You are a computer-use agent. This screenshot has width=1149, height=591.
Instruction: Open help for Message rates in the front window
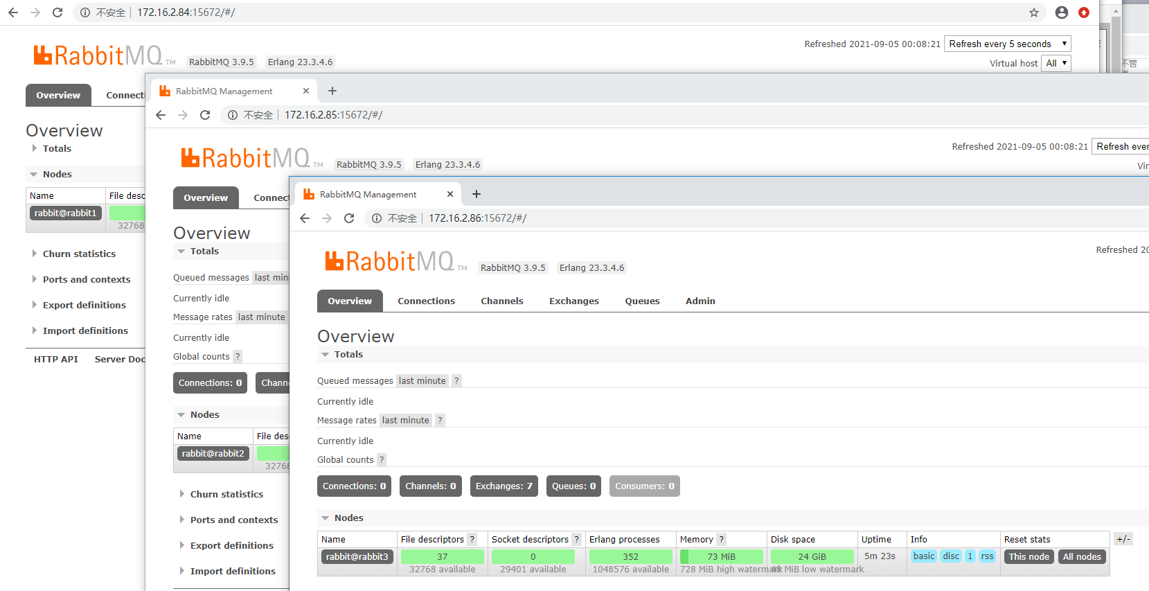click(440, 421)
